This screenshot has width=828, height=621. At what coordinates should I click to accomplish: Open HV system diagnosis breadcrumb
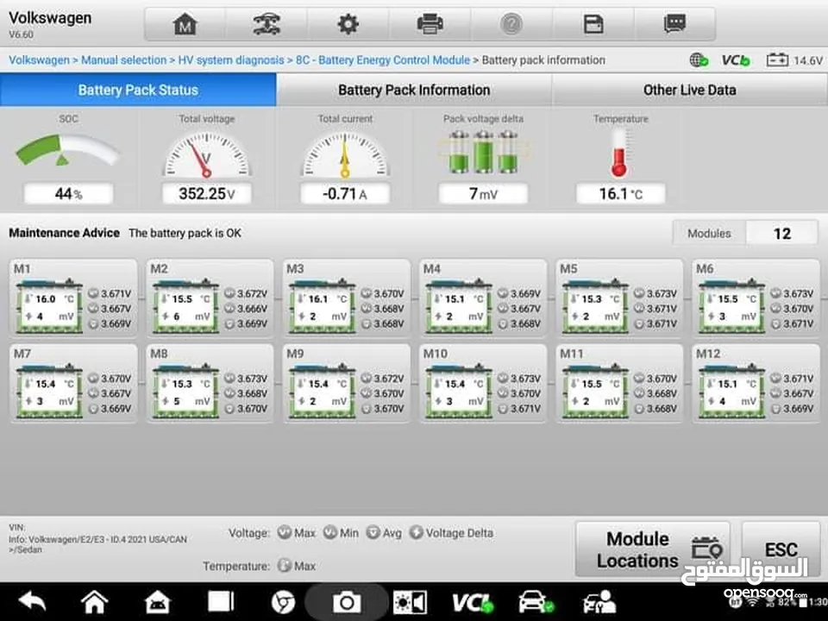coord(231,60)
